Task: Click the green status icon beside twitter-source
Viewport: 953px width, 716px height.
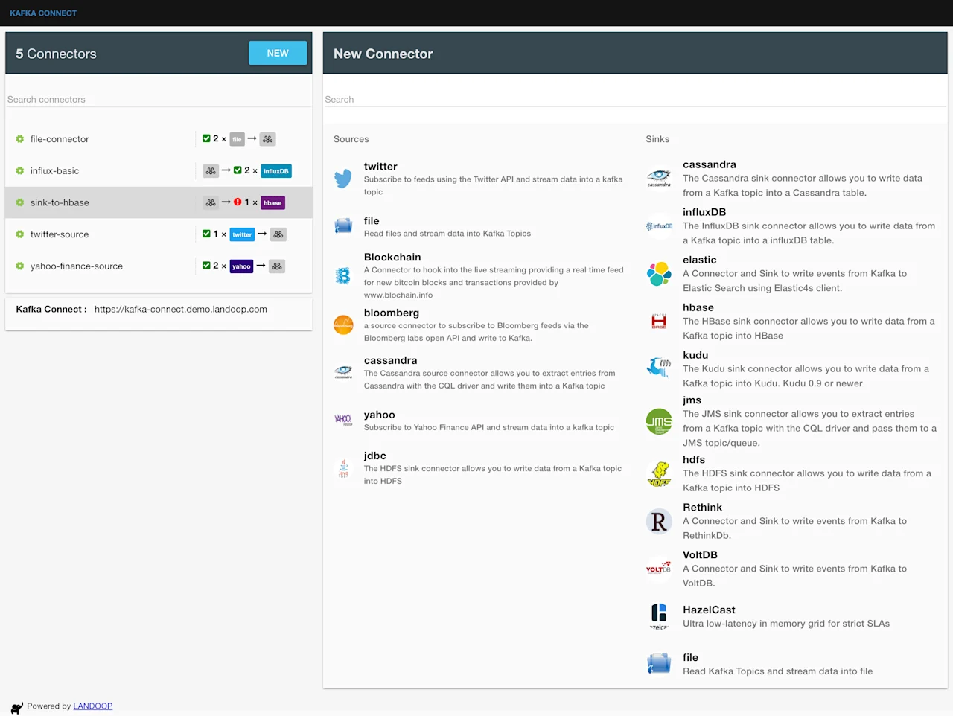Action: coord(20,234)
